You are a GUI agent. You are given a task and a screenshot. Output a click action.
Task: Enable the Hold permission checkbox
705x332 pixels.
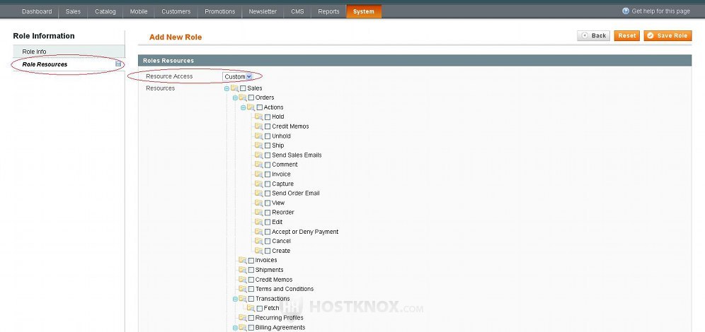tap(268, 117)
